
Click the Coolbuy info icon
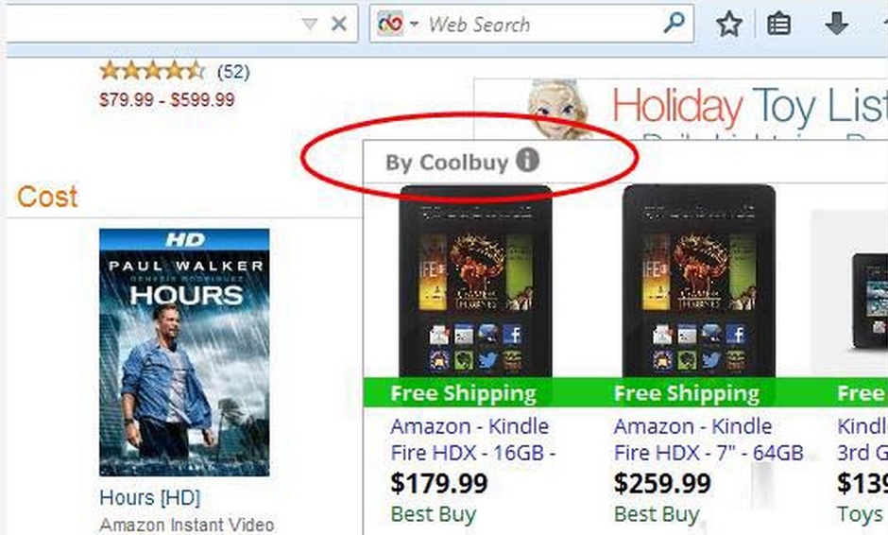tap(527, 161)
